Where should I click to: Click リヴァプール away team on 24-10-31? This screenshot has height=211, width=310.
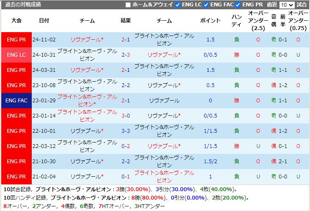[x=164, y=55]
